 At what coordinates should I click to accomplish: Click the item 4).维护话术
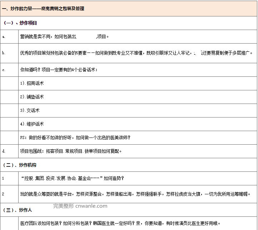tap(32, 124)
